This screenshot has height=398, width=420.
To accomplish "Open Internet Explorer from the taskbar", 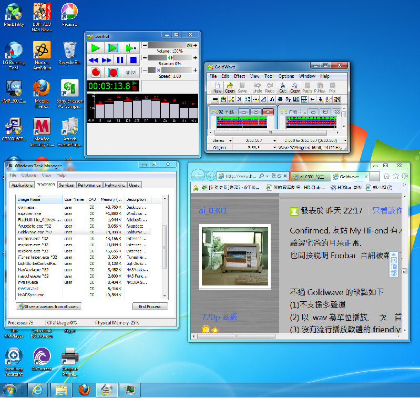I will (37, 390).
